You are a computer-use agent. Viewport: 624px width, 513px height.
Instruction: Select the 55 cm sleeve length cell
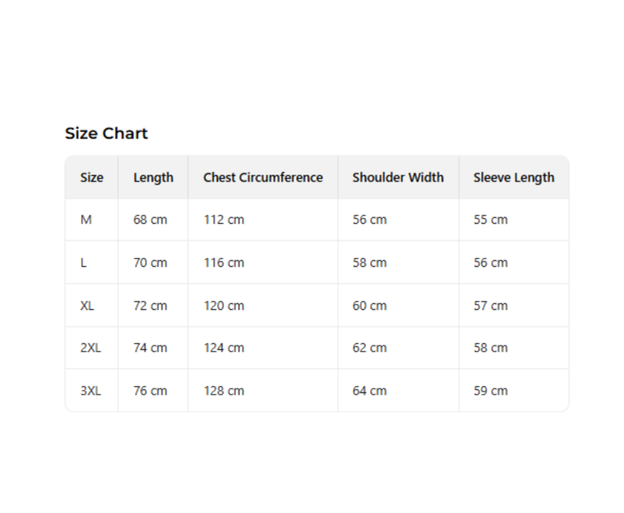click(491, 220)
